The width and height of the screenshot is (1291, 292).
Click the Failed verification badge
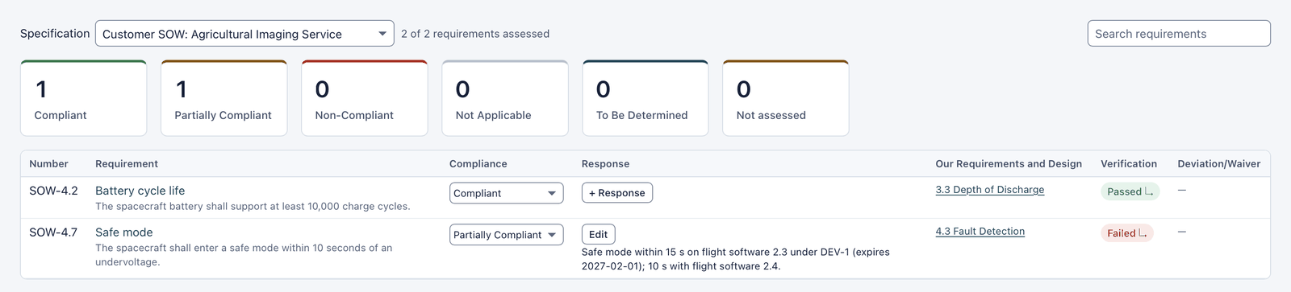[x=1127, y=233]
